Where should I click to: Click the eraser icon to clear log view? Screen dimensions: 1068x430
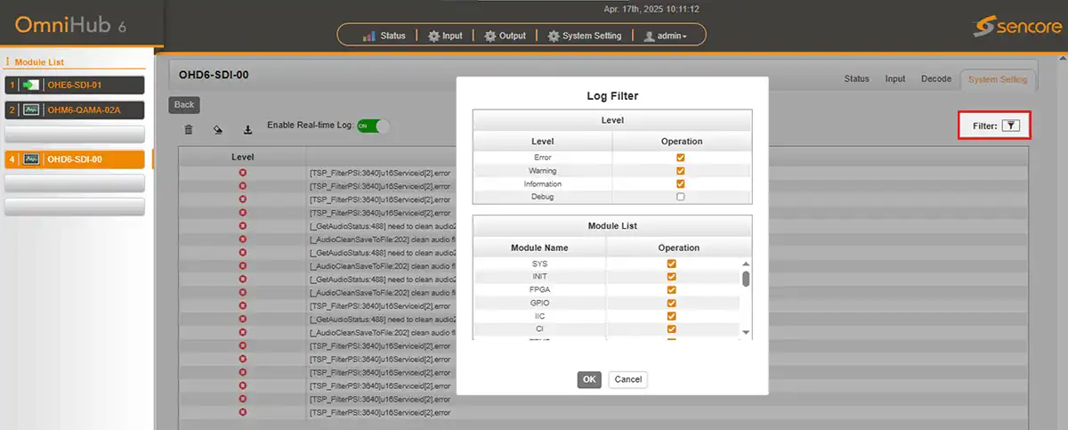218,129
